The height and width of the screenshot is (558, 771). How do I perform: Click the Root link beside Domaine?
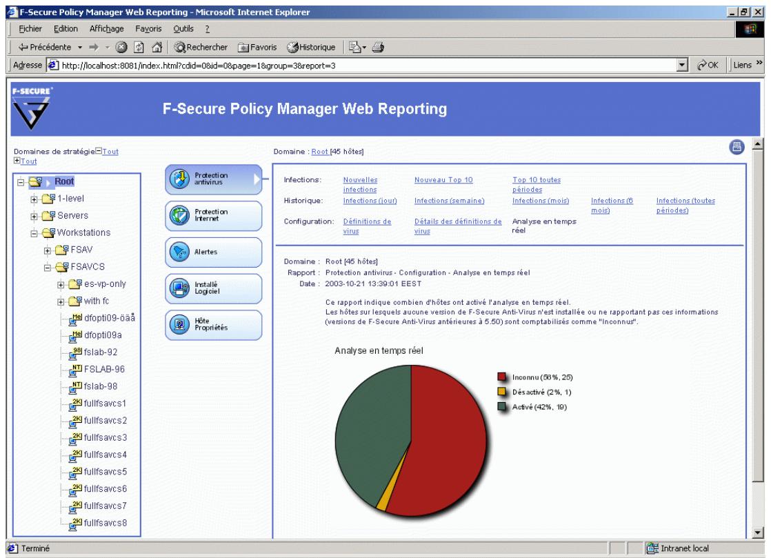click(319, 152)
